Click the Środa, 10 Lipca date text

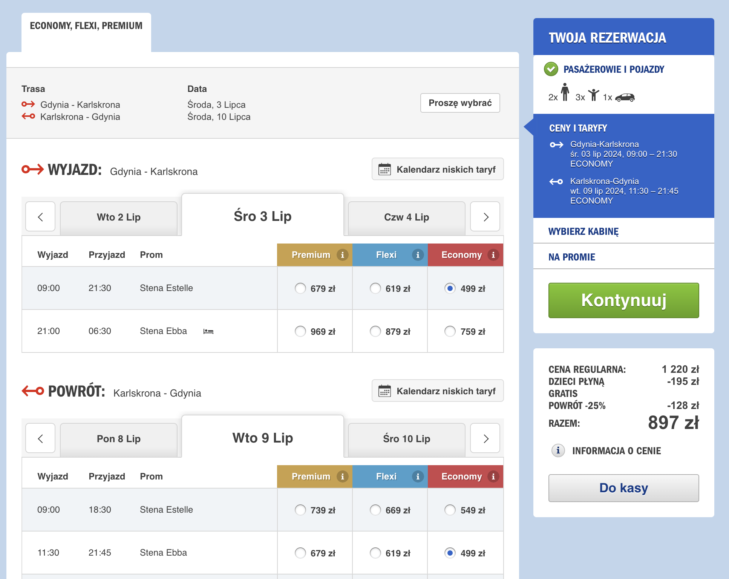click(x=219, y=117)
